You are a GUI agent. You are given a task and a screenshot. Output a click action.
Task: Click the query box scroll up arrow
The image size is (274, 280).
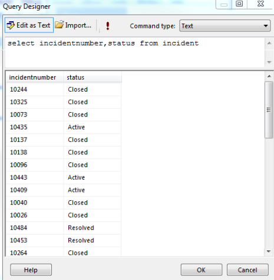click(x=269, y=43)
